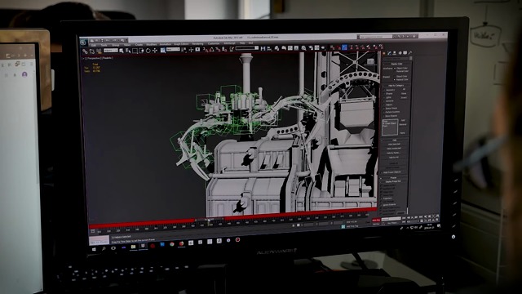This screenshot has height=294, width=522.
Task: Open the Rendering menu
Action: point(197,43)
